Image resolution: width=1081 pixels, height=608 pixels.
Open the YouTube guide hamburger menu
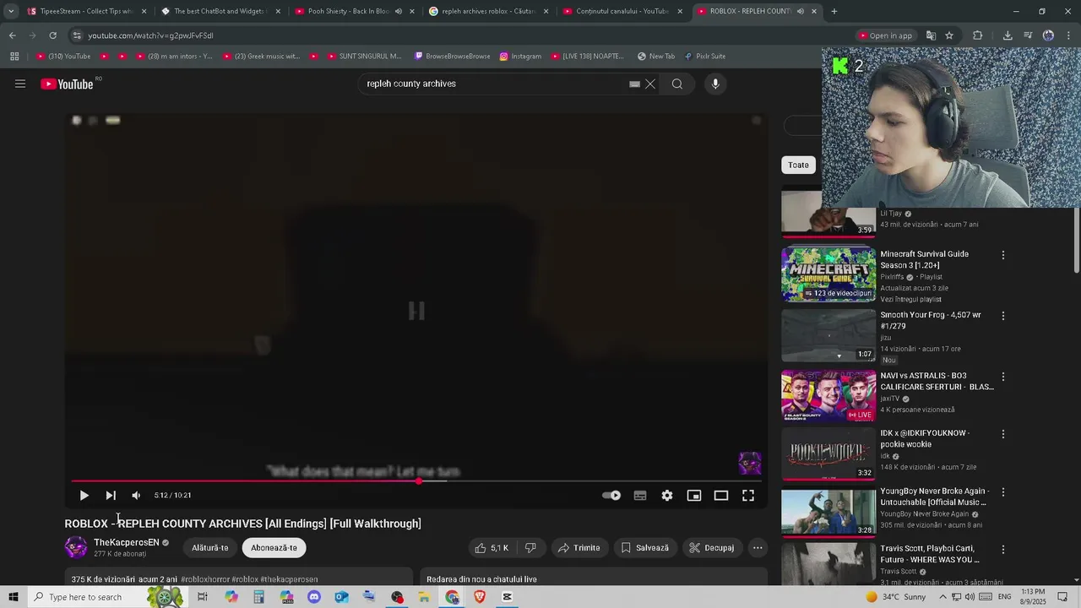(x=20, y=84)
